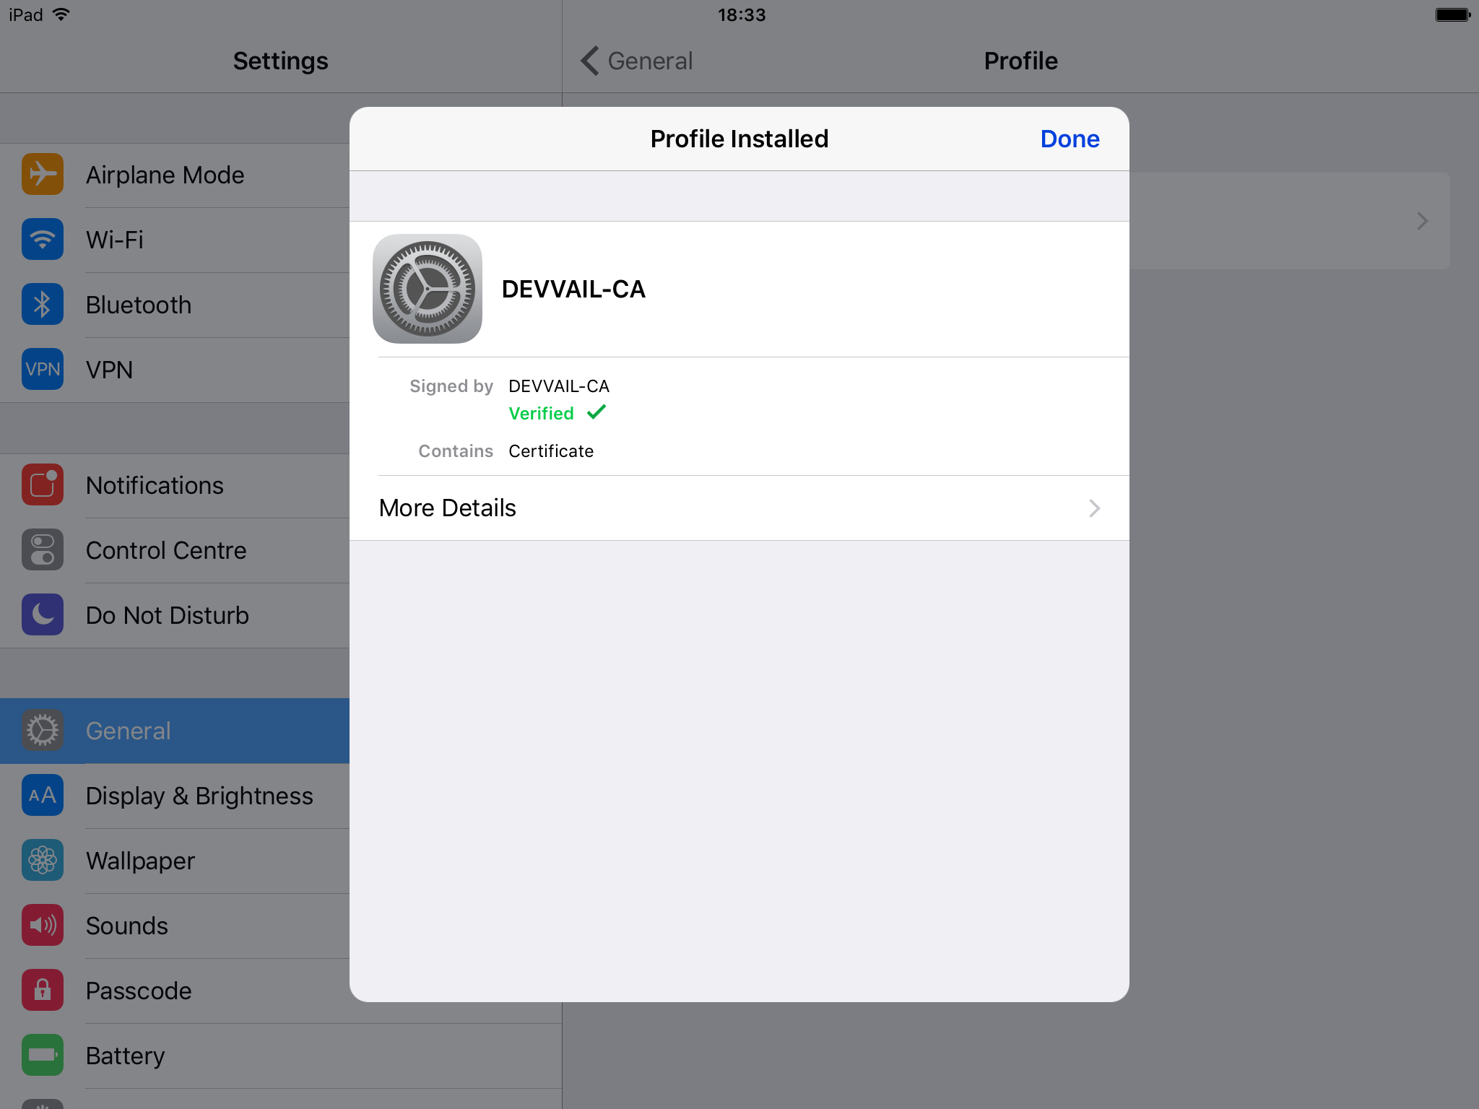Open Notifications settings

click(175, 486)
